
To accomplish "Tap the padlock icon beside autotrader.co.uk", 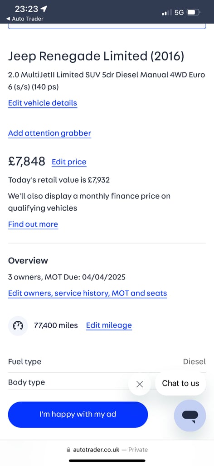I will (x=69, y=450).
